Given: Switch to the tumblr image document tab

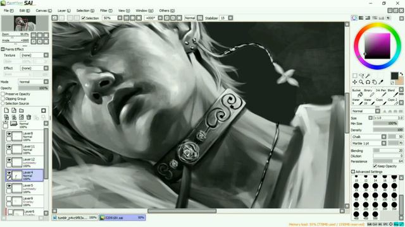Looking at the screenshot, I should click(75, 218).
